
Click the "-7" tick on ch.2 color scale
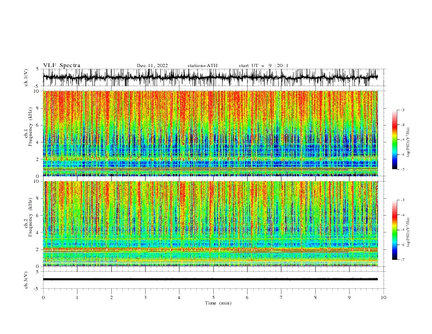click(x=403, y=260)
